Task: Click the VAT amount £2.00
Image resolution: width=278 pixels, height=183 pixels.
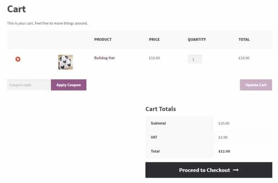Action: 223,137
